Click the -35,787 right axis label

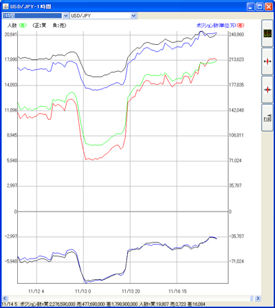point(236,236)
